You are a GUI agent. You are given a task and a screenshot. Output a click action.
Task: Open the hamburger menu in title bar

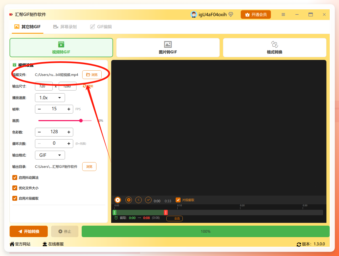[283, 14]
